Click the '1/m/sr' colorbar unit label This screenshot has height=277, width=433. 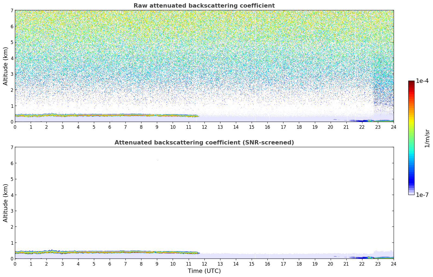[x=427, y=138]
